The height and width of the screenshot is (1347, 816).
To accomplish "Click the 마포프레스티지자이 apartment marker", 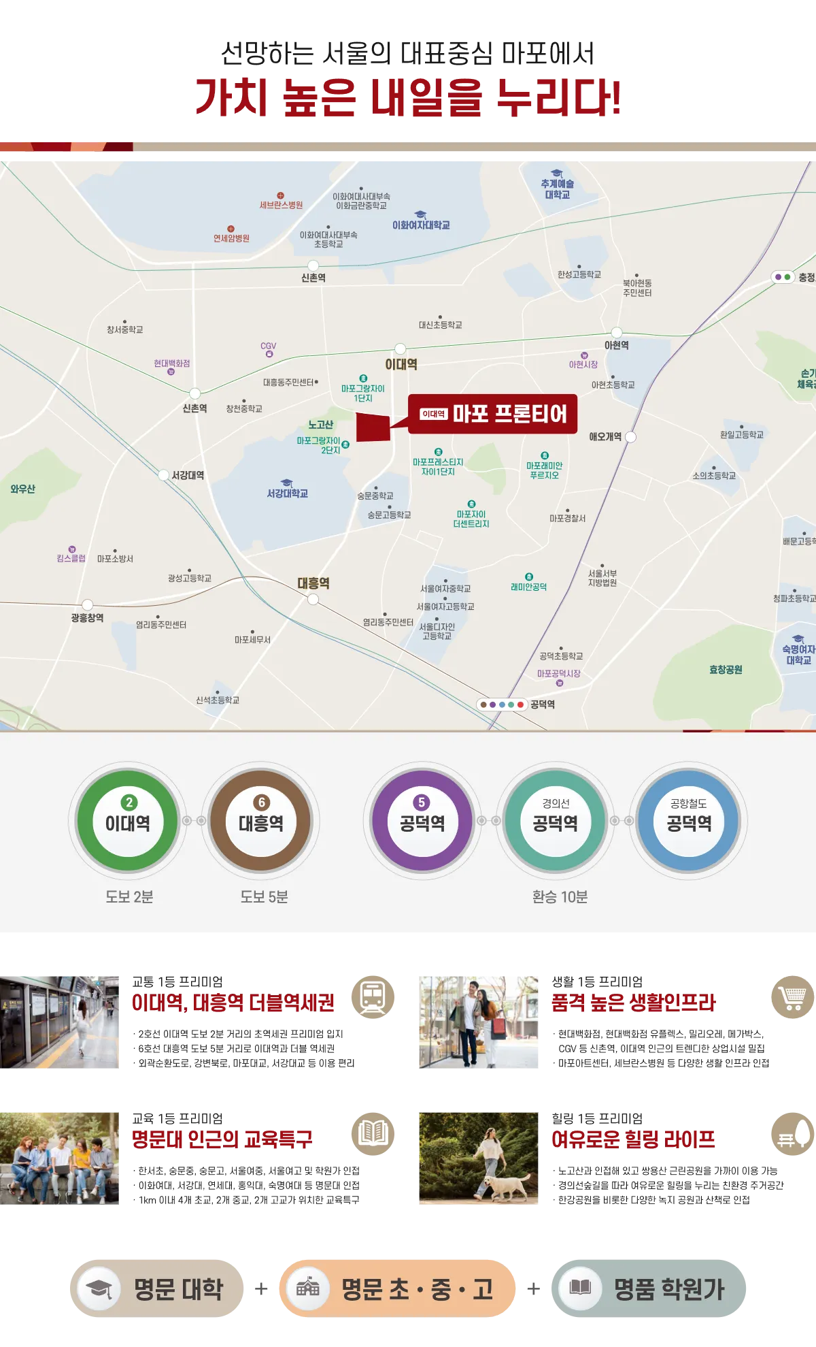I will pyautogui.click(x=438, y=452).
